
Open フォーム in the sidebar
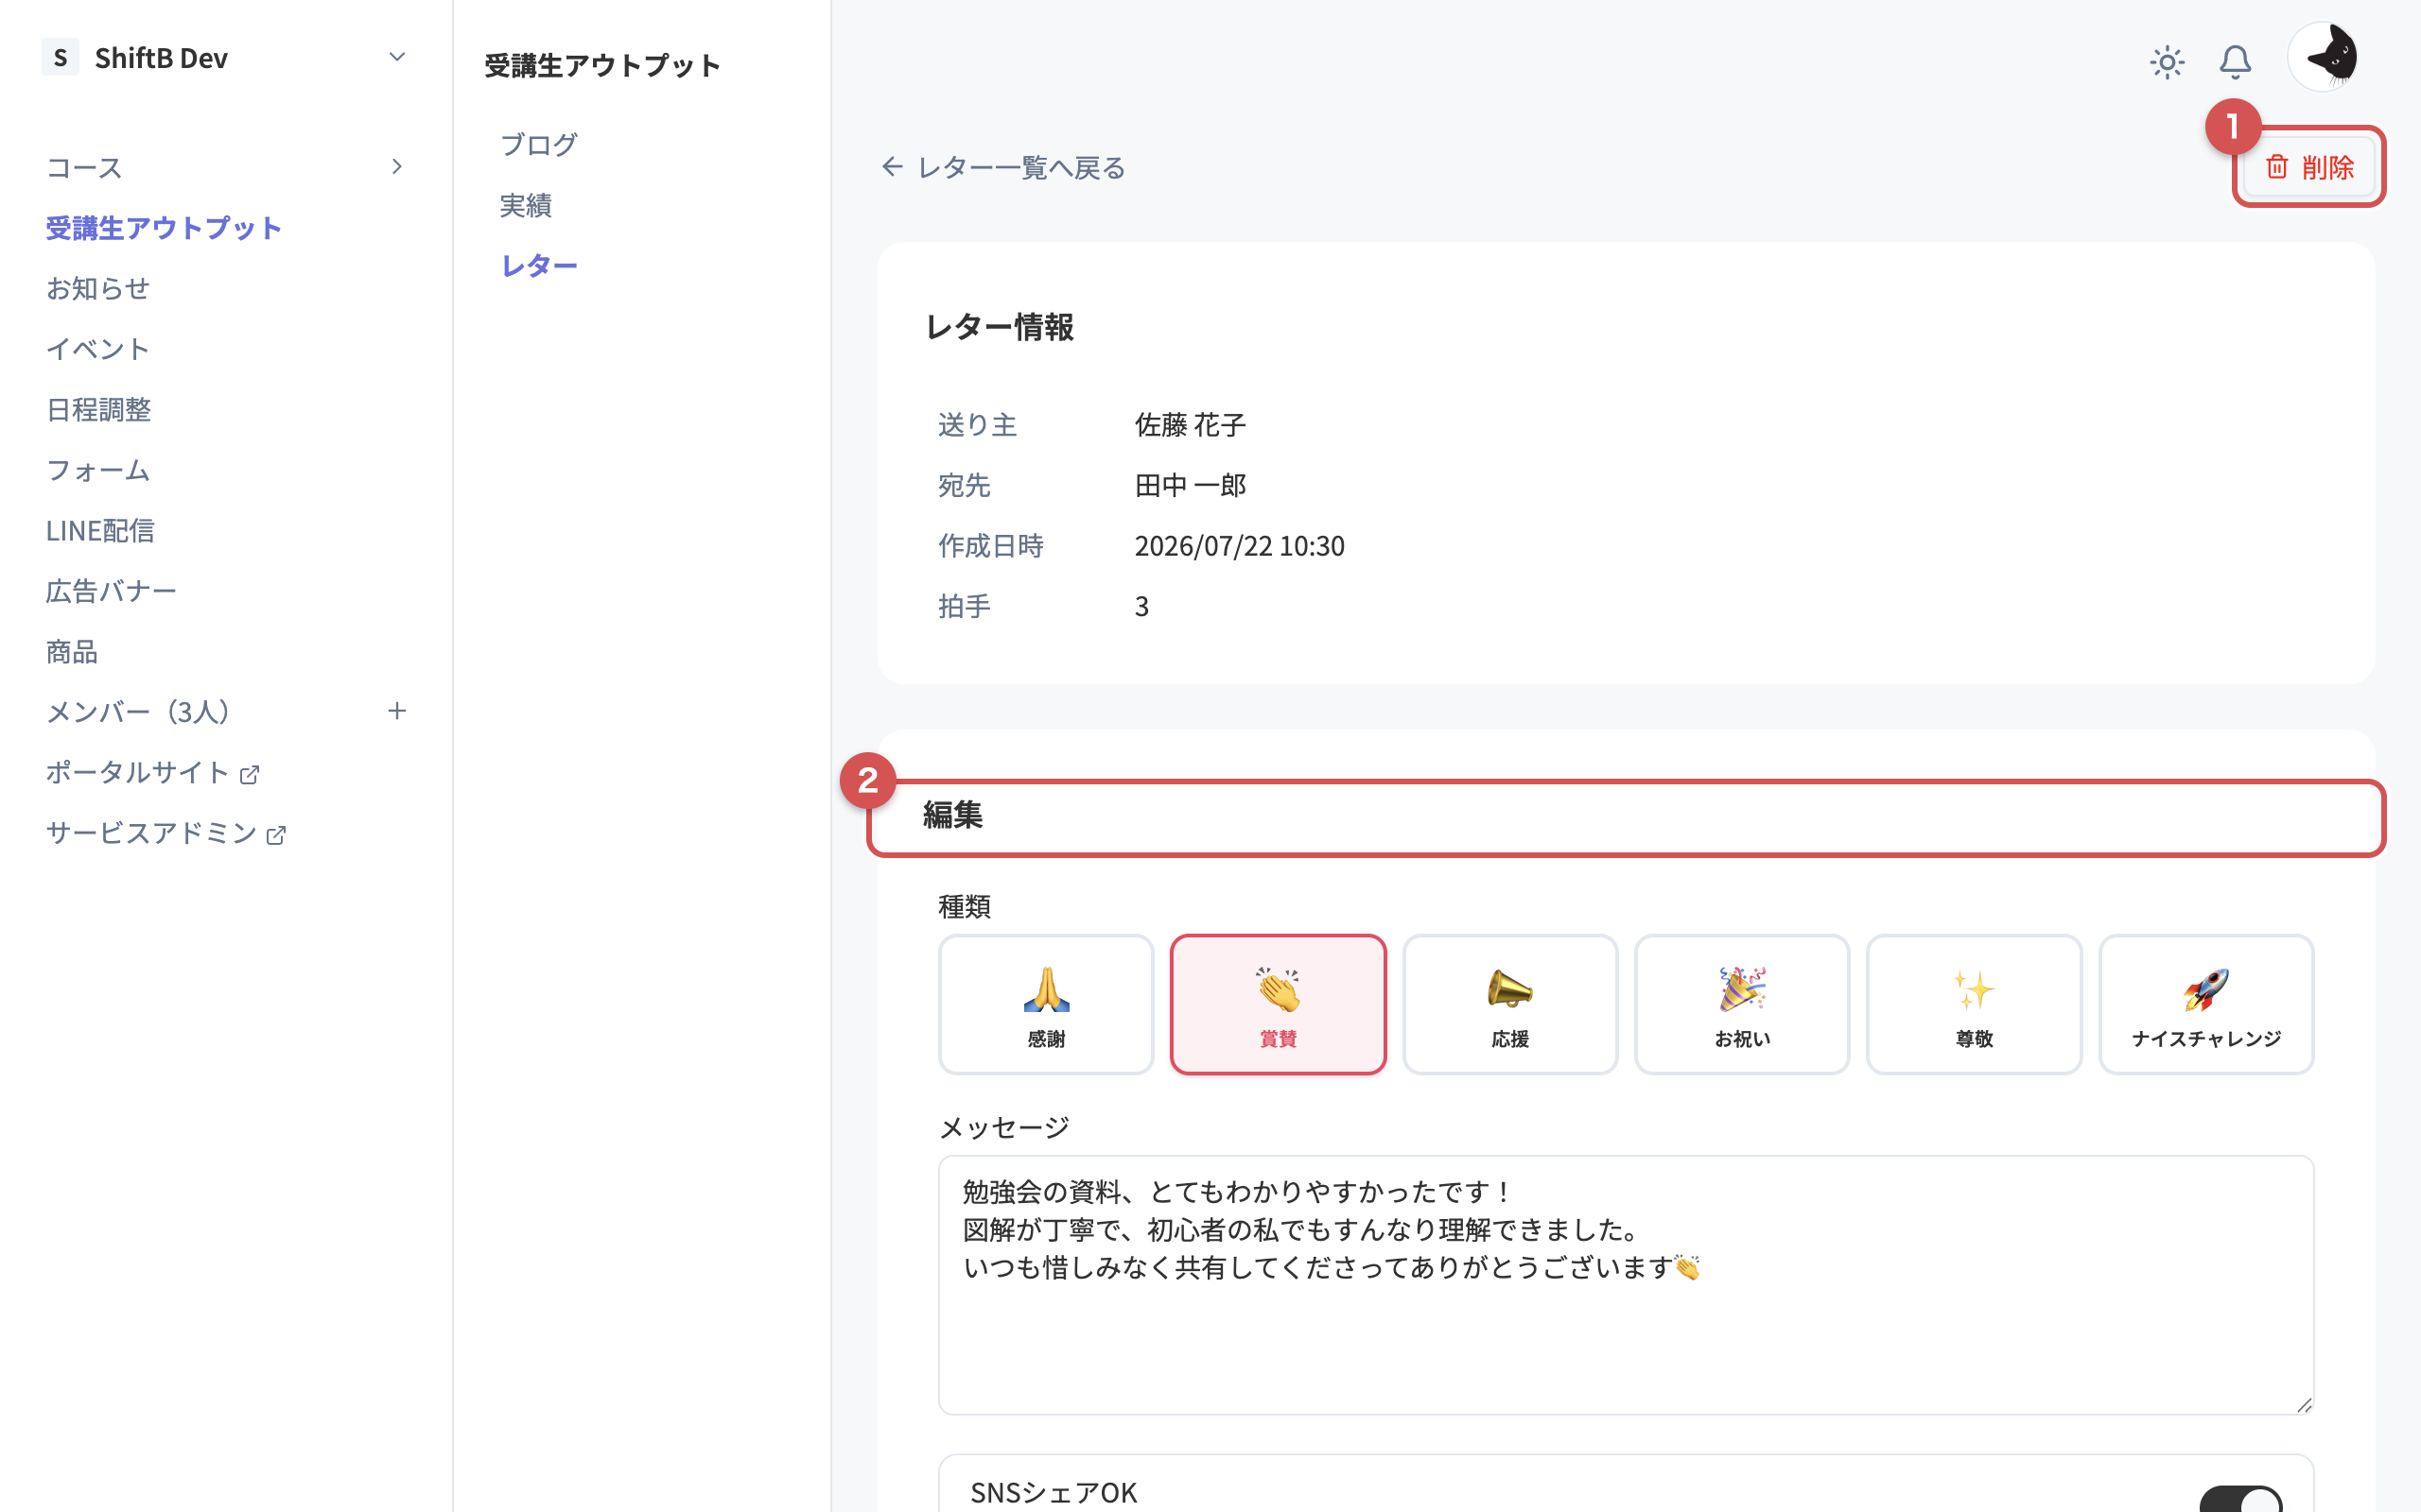click(98, 470)
